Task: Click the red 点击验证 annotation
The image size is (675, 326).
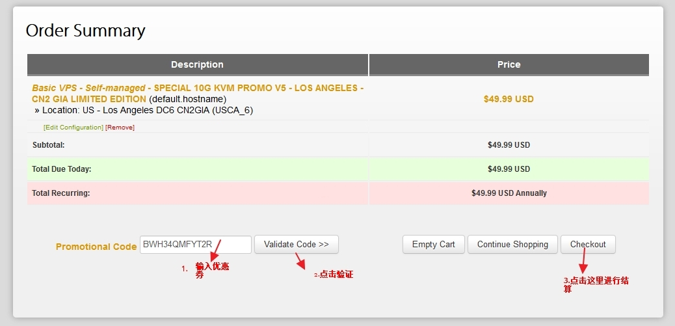Action: 334,275
